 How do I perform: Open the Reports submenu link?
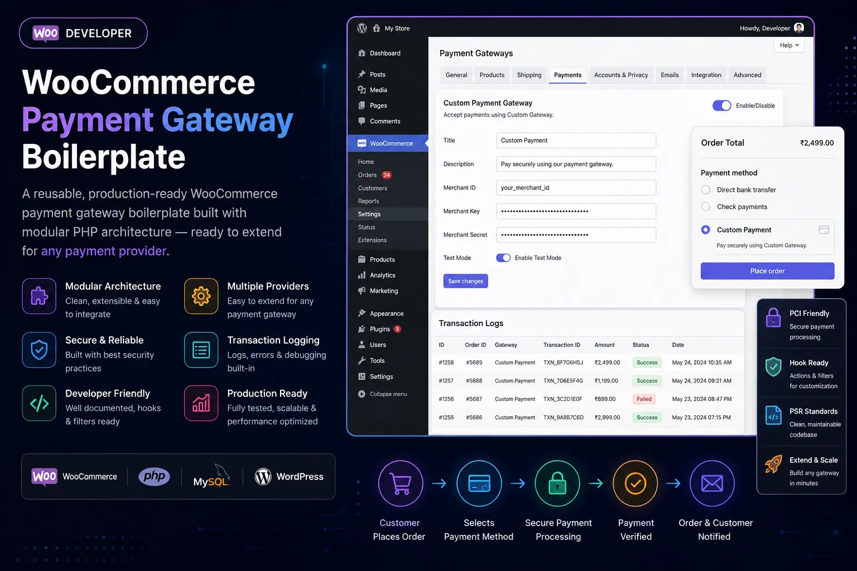[368, 201]
